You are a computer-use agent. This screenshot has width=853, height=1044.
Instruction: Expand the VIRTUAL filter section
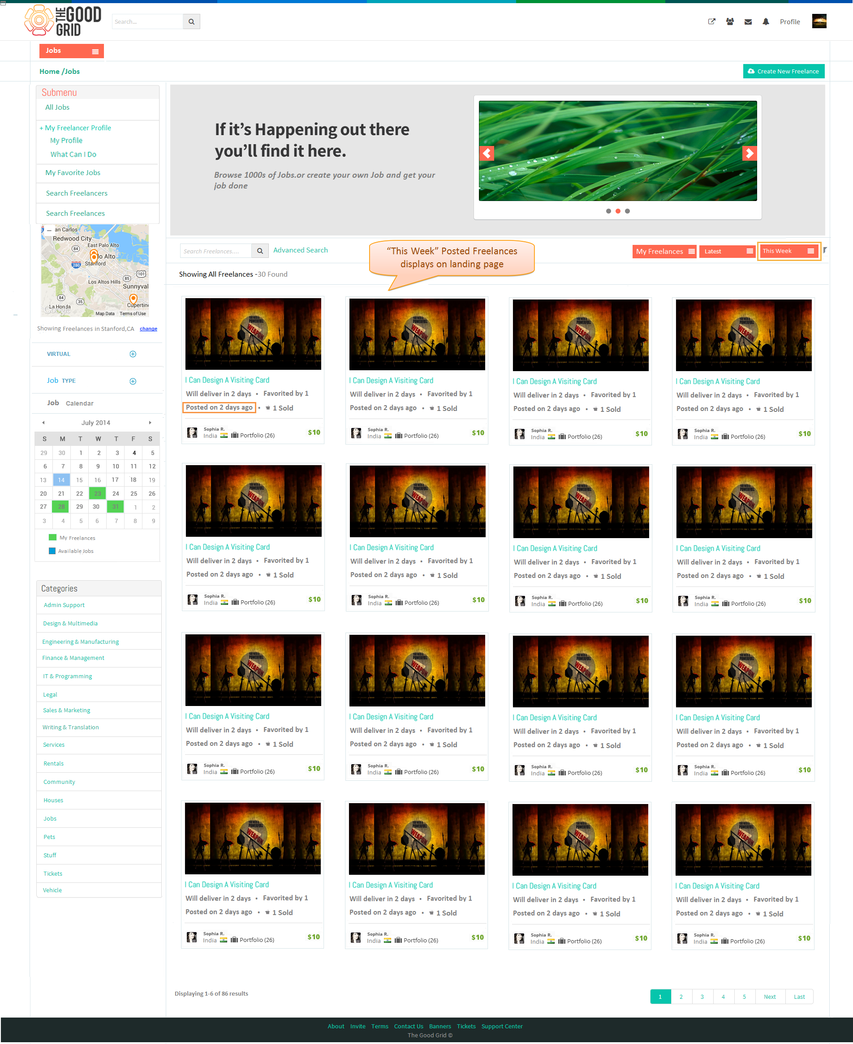[x=133, y=354]
